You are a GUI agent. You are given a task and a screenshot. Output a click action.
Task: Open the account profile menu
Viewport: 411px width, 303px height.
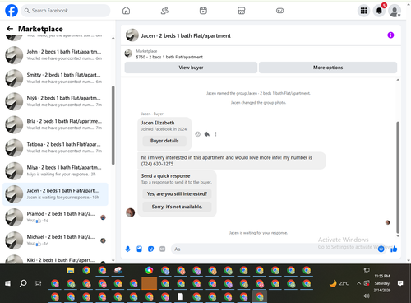(x=395, y=11)
